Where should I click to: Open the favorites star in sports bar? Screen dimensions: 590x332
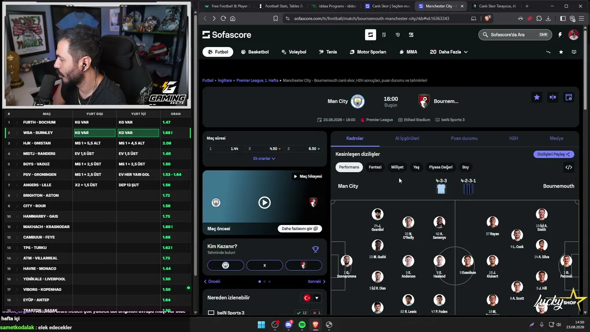(561, 52)
